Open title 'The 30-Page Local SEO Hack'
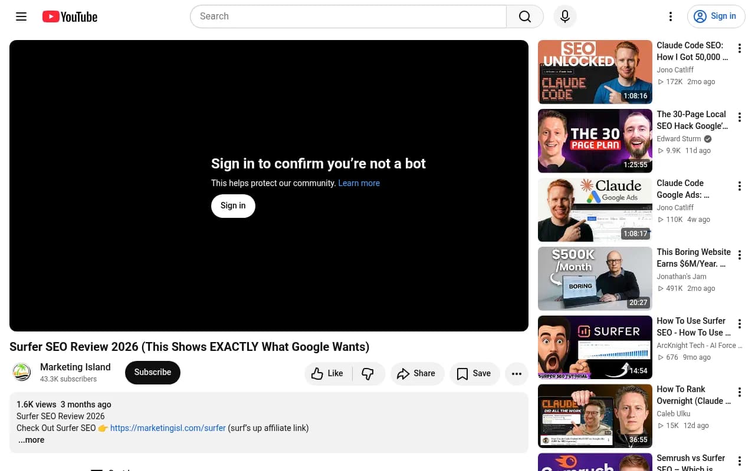 coord(692,120)
